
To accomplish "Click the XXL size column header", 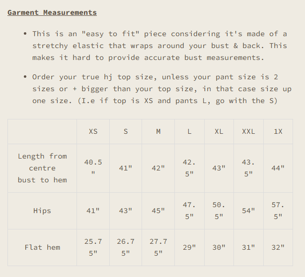I will click(248, 131).
